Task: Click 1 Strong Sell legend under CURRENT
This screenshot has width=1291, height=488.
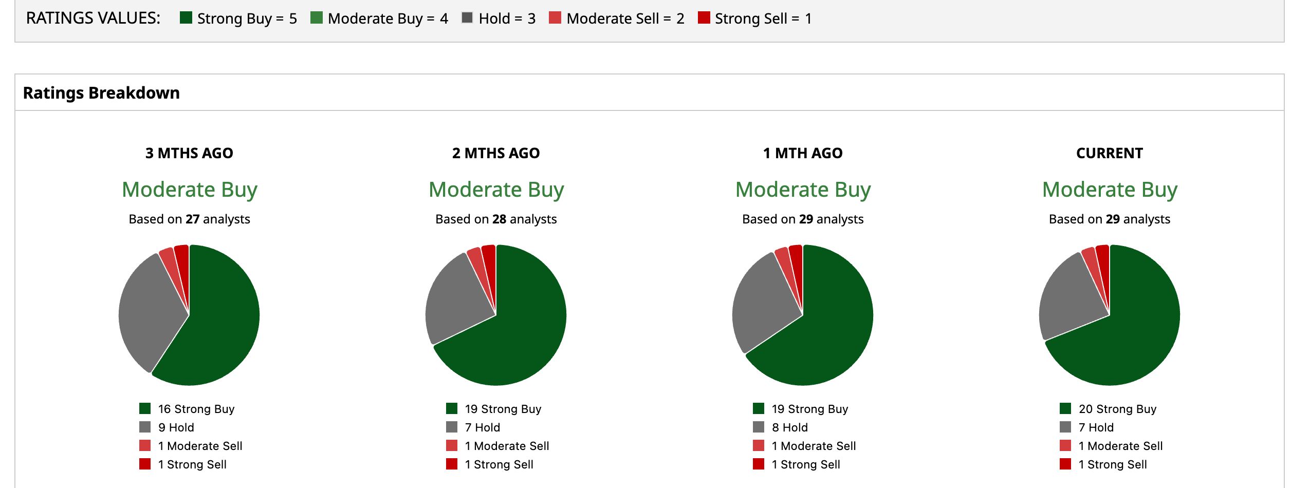Action: [1103, 464]
